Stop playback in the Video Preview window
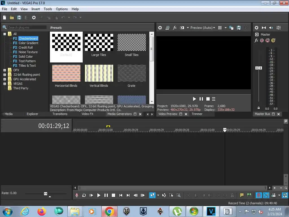 (208, 99)
